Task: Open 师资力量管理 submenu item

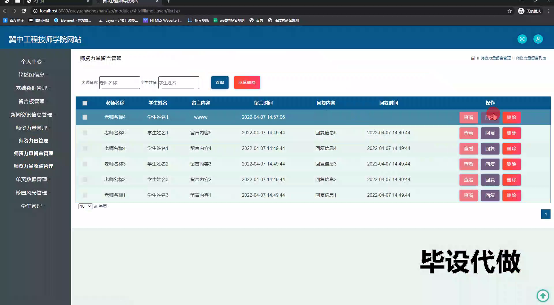Action: click(x=33, y=141)
